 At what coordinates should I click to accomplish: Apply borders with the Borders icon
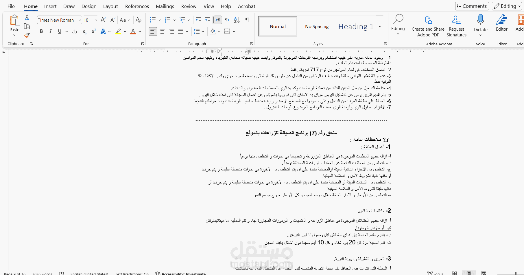227,31
